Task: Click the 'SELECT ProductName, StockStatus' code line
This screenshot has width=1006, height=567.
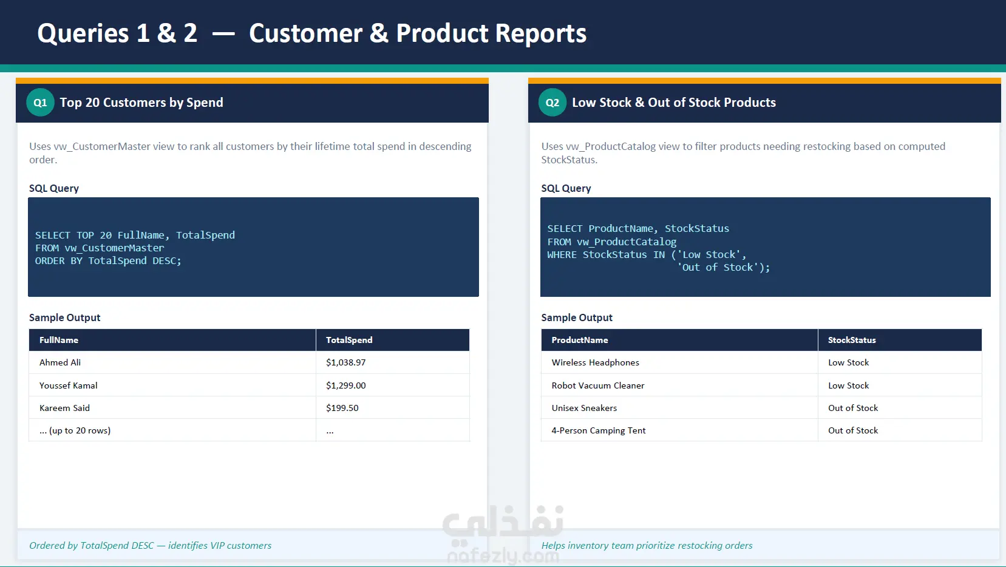Action: click(638, 228)
